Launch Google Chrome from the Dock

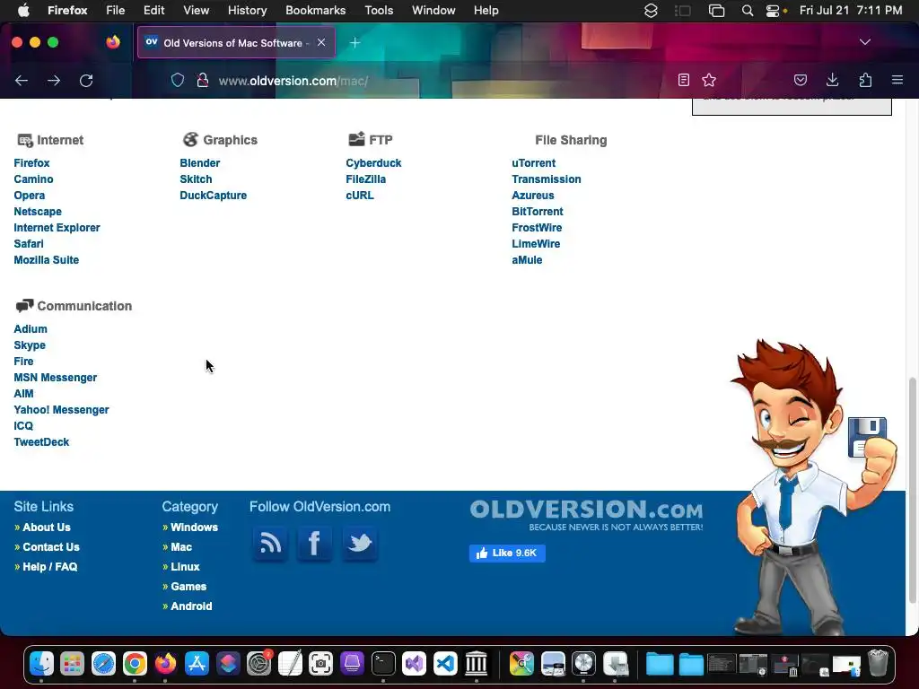tap(135, 664)
